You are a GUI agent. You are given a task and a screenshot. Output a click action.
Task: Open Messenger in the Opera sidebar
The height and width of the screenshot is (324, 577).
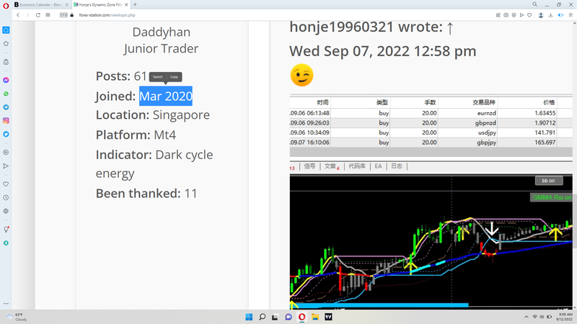[6, 80]
